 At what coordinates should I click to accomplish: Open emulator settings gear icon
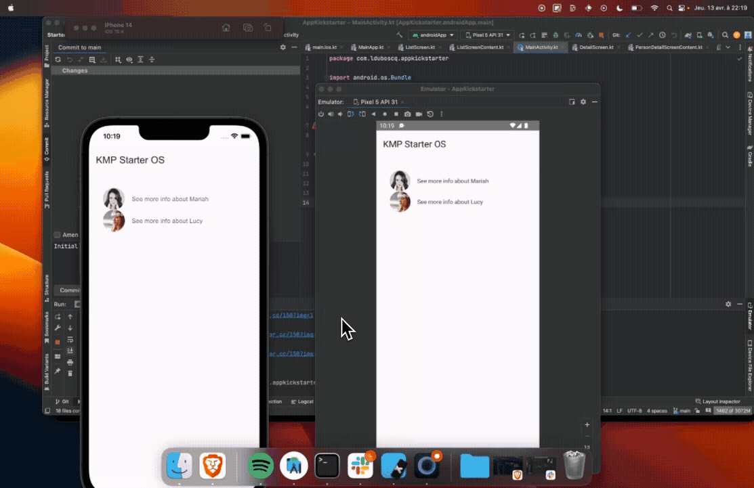click(x=583, y=102)
